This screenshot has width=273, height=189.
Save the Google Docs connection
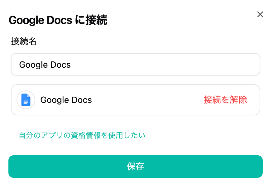click(x=135, y=167)
